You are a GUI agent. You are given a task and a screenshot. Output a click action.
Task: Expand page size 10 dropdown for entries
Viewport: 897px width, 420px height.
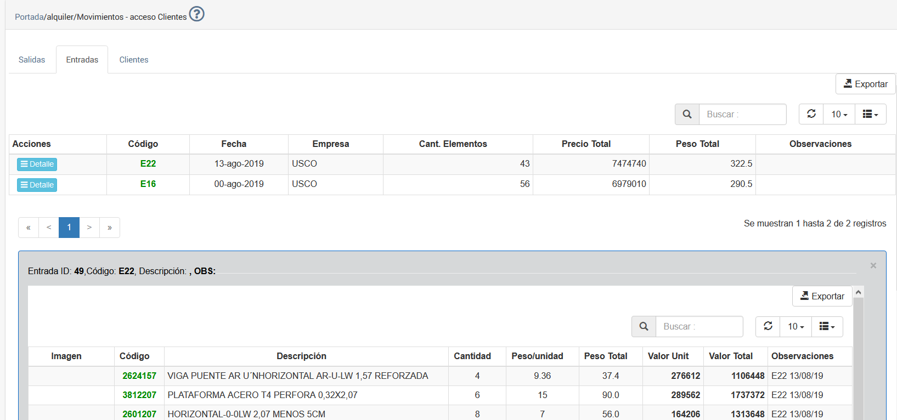pos(839,114)
